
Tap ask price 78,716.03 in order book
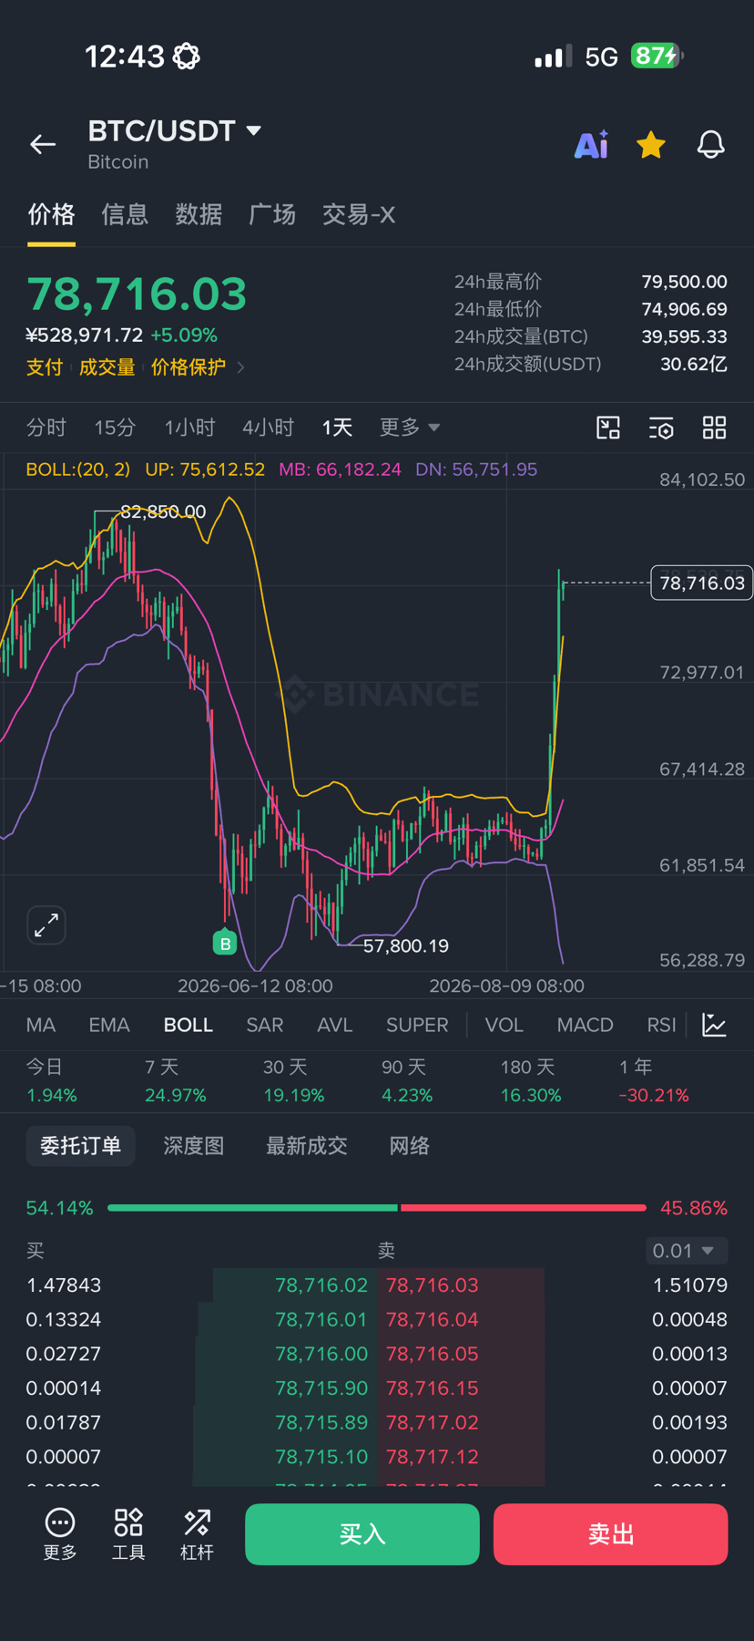pyautogui.click(x=433, y=1285)
